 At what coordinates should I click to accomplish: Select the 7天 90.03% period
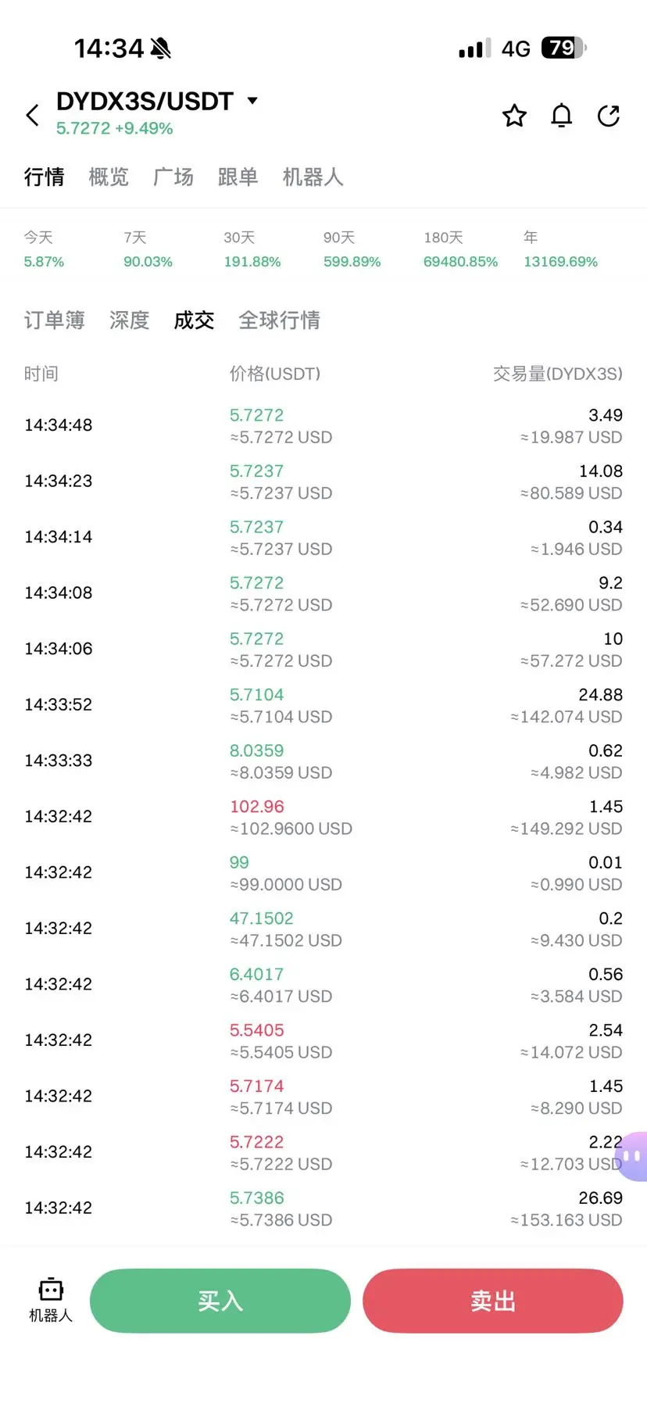[x=148, y=249]
